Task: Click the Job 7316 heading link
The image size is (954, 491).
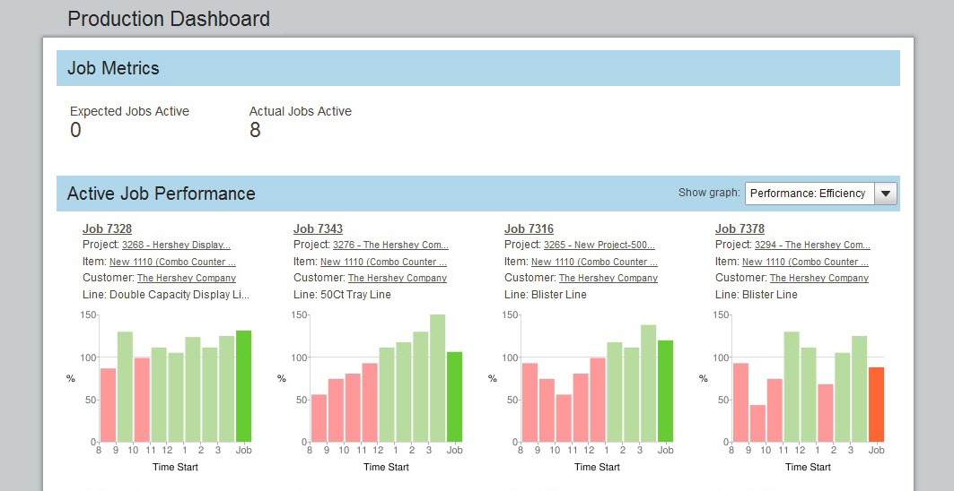Action: pyautogui.click(x=529, y=228)
